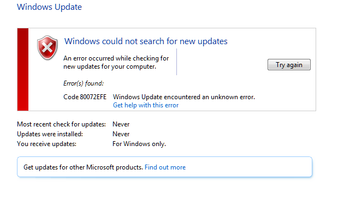Click the Error(s) found italic label
The height and width of the screenshot is (218, 338).
pyautogui.click(x=84, y=83)
